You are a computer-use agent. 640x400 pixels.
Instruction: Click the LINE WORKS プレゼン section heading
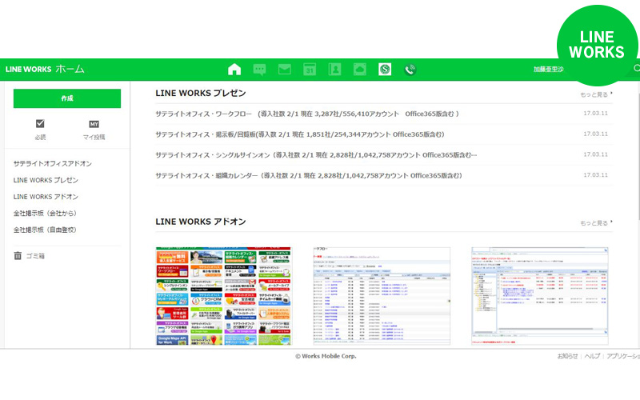201,93
